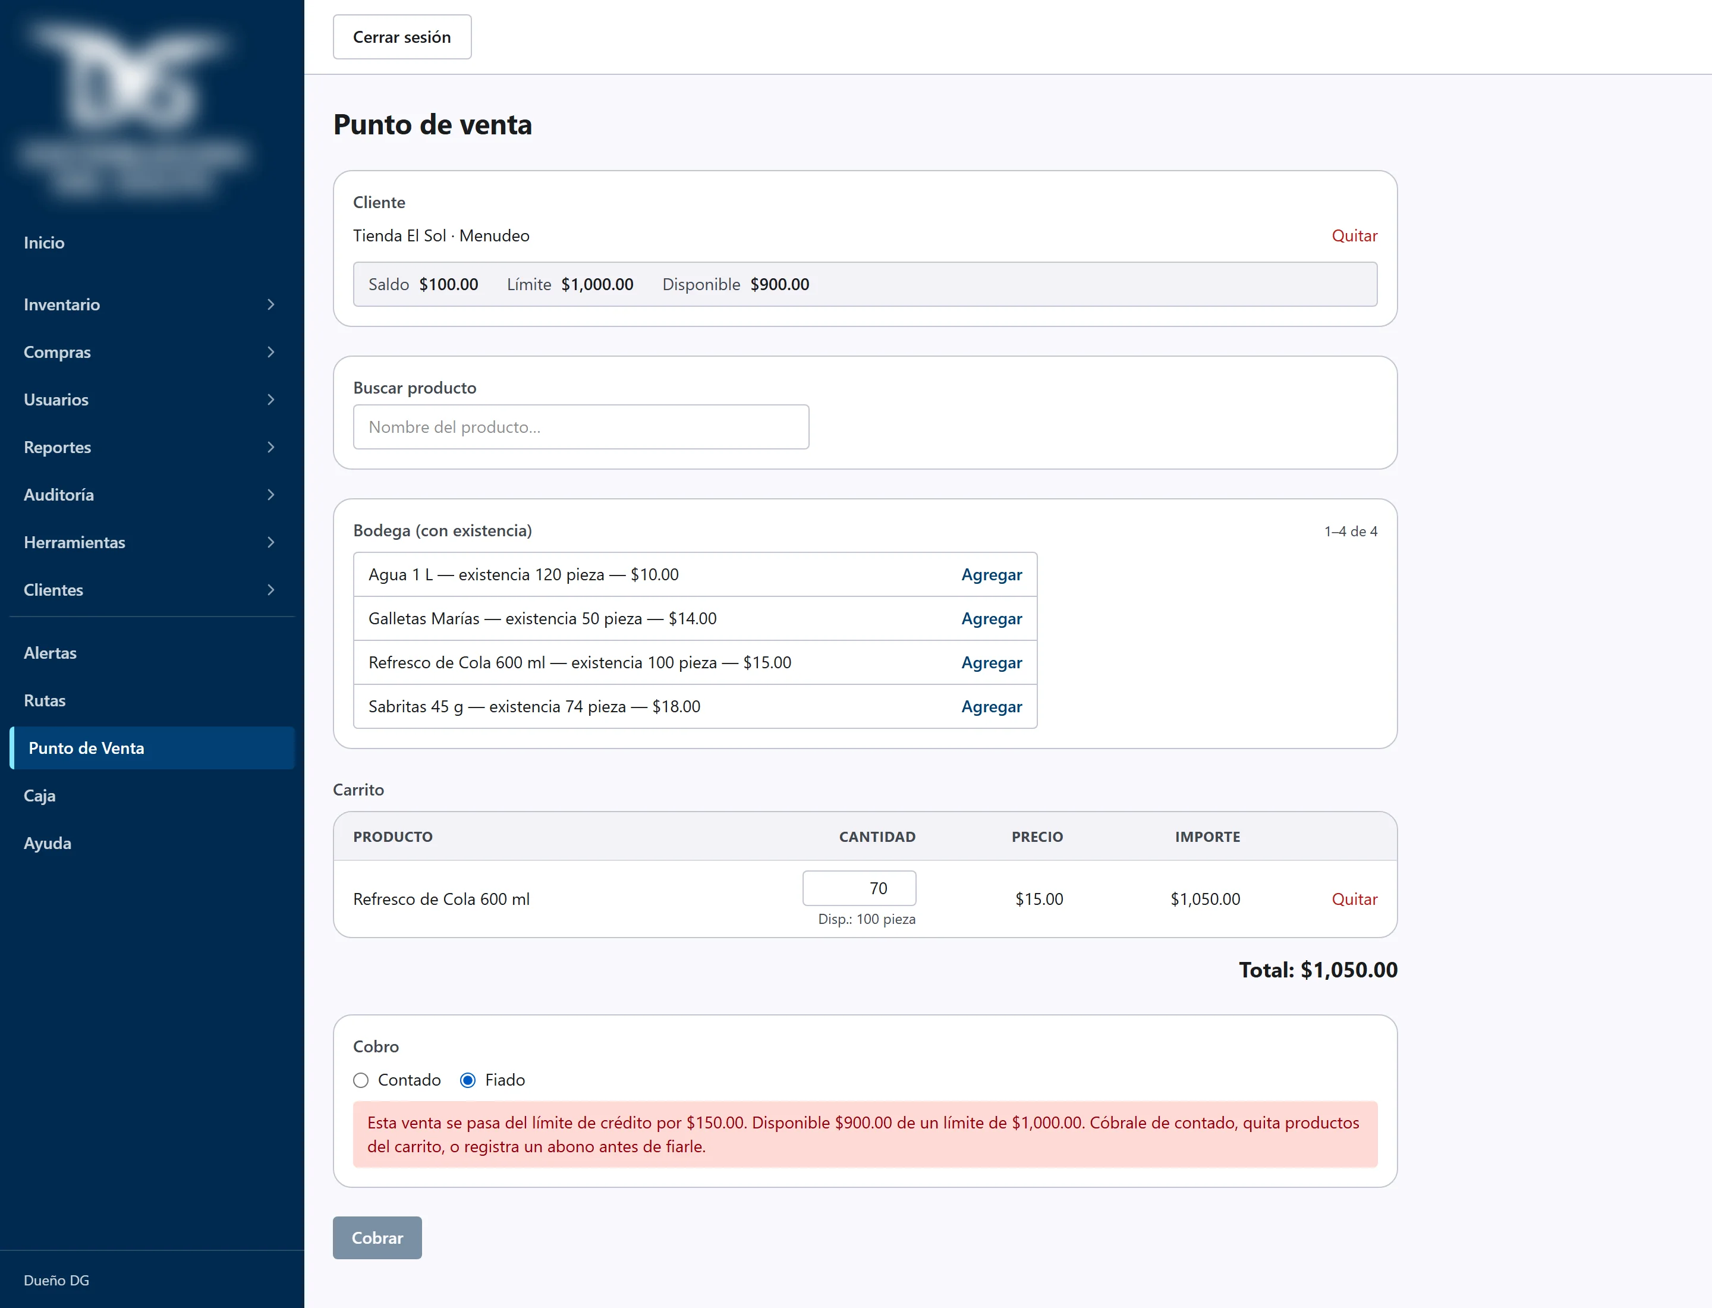Open the Alertas section
The height and width of the screenshot is (1308, 1712).
pyautogui.click(x=50, y=652)
